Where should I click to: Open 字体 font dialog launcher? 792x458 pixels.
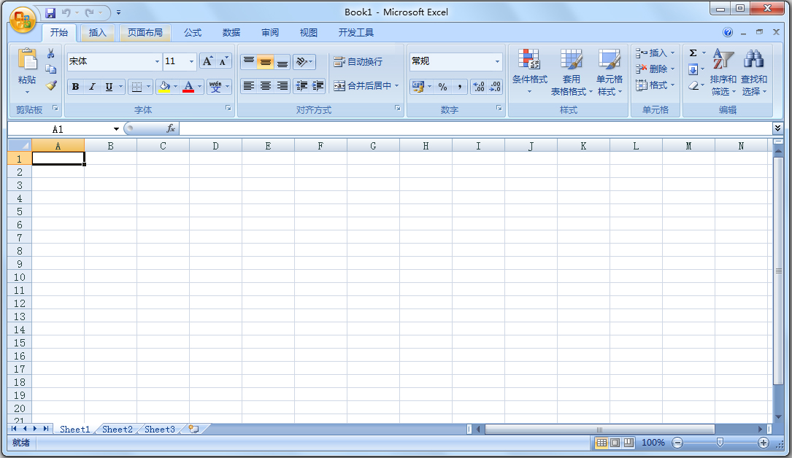point(228,108)
